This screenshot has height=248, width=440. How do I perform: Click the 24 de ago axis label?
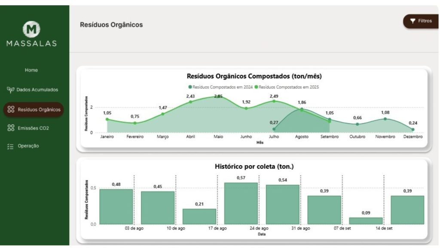[259, 228]
